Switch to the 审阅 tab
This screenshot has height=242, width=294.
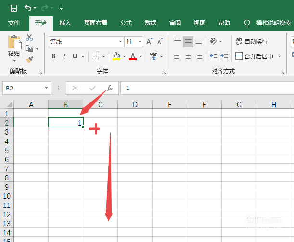click(x=175, y=23)
